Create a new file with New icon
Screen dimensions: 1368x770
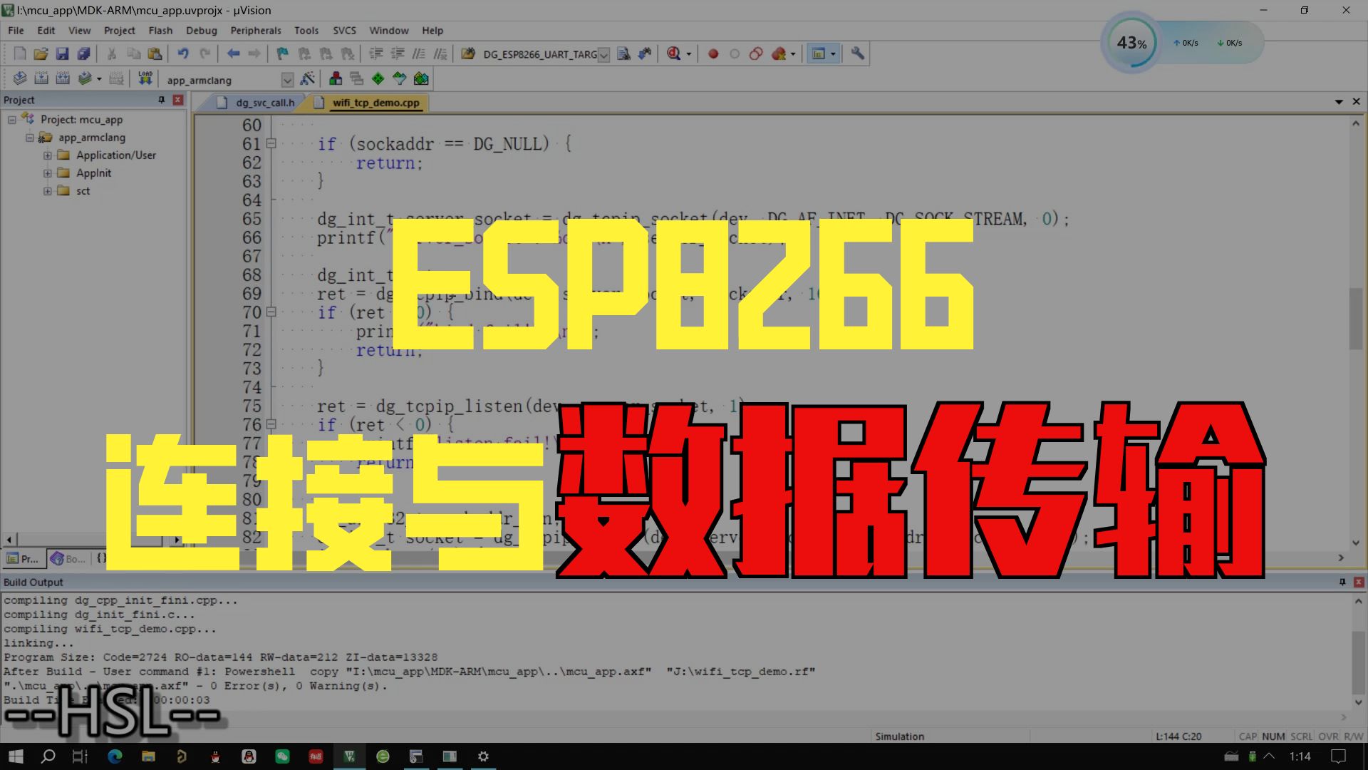(20, 53)
